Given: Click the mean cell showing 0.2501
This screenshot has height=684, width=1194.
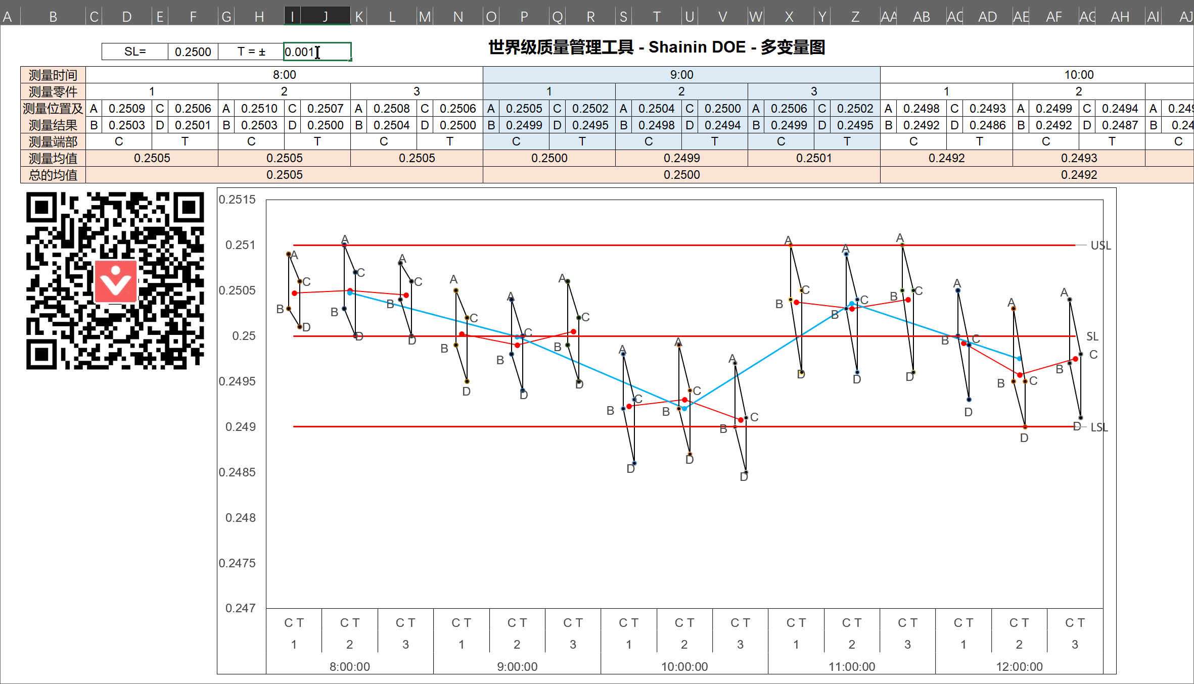Looking at the screenshot, I should [x=814, y=158].
